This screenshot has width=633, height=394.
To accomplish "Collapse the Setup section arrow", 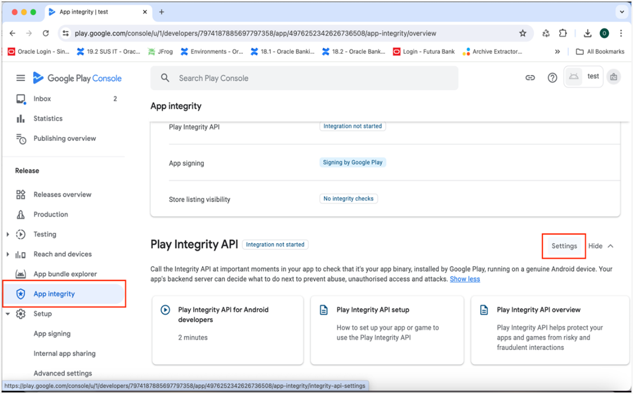I will tap(7, 314).
